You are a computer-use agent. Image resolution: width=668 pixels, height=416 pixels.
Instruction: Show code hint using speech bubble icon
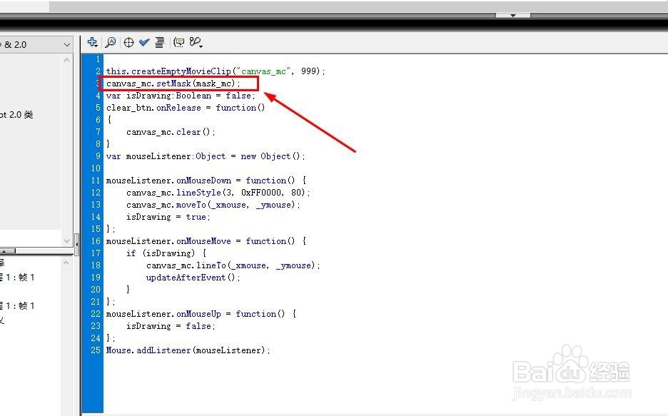pos(179,42)
